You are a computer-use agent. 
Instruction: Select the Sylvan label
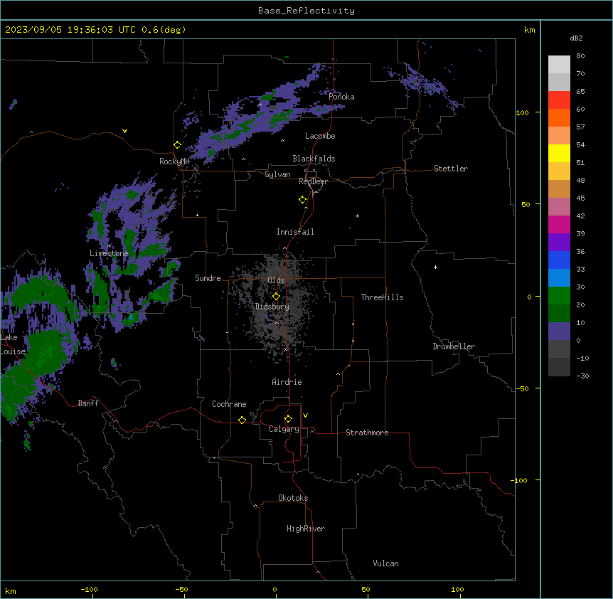click(x=277, y=174)
